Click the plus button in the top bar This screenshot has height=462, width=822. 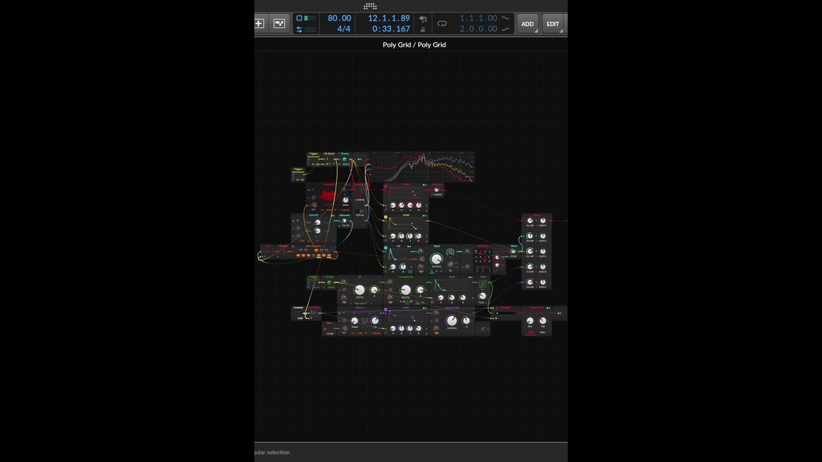click(x=259, y=24)
